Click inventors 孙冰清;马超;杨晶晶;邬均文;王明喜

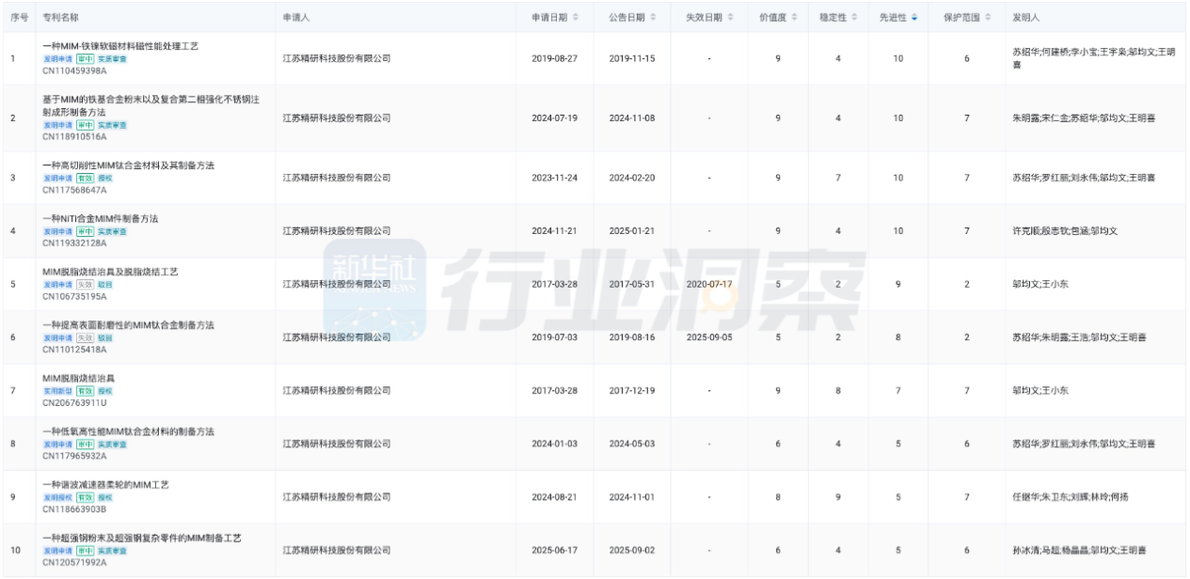click(1079, 550)
